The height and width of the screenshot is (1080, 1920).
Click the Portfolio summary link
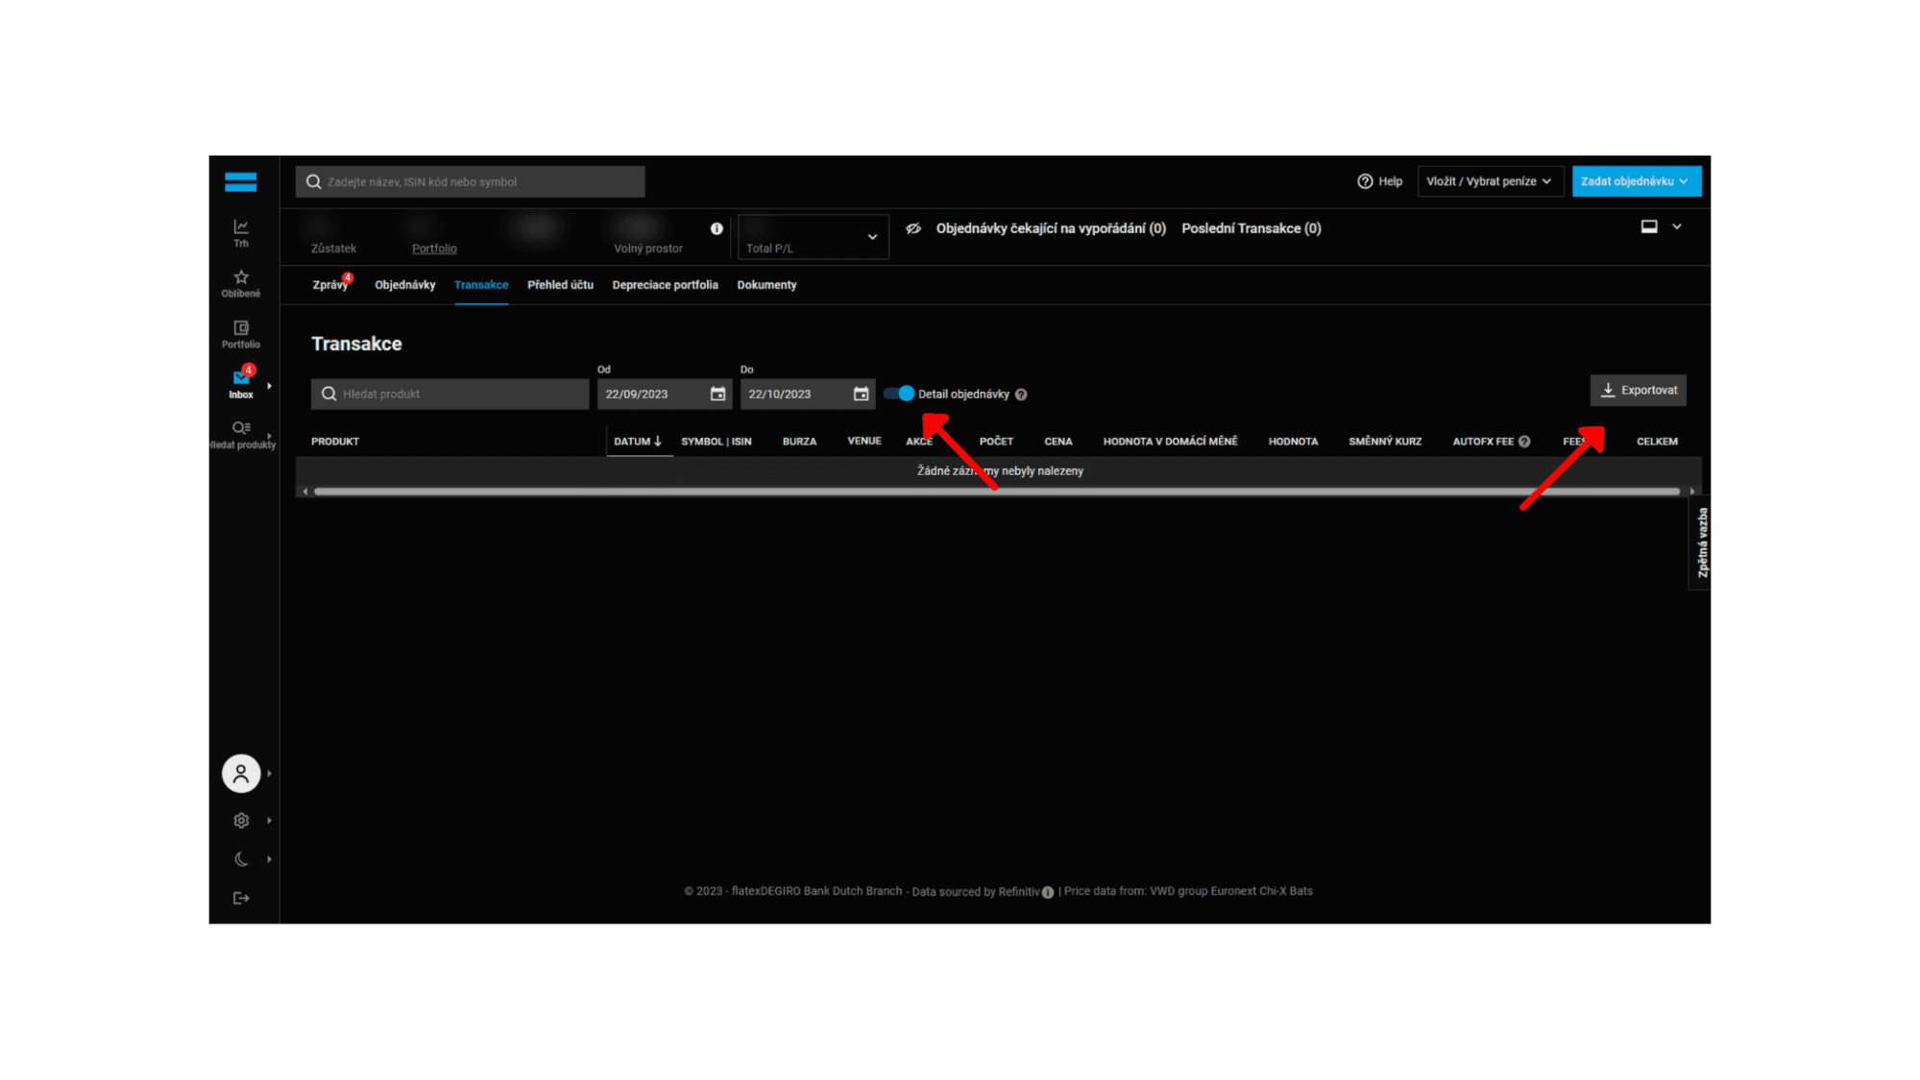coord(434,249)
